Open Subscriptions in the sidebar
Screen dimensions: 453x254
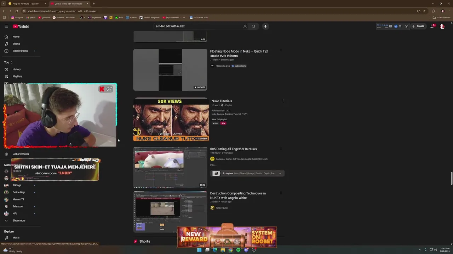point(20,51)
